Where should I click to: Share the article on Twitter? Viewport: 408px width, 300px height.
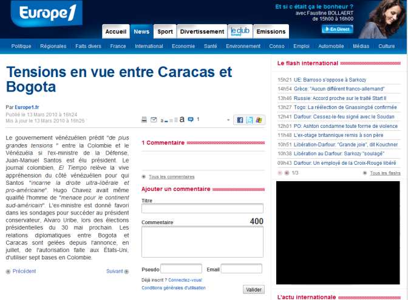pyautogui.click(x=250, y=120)
